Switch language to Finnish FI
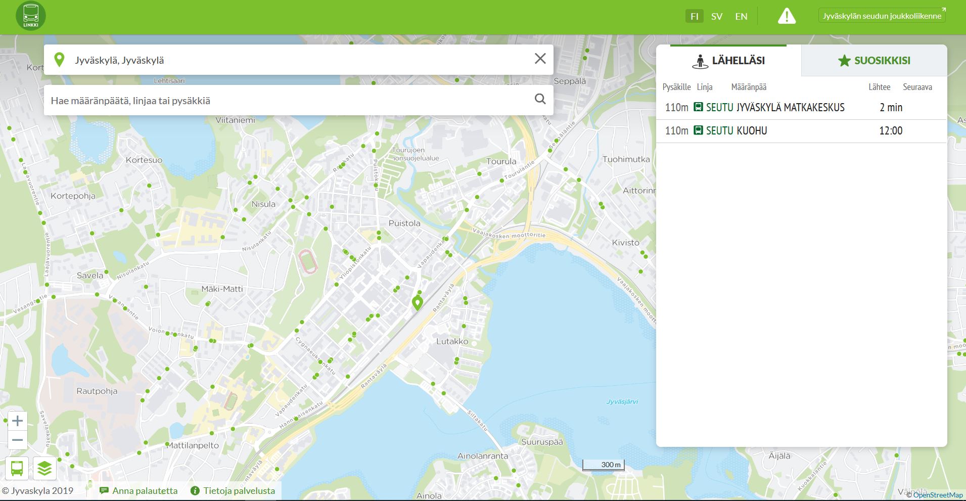 pyautogui.click(x=694, y=16)
